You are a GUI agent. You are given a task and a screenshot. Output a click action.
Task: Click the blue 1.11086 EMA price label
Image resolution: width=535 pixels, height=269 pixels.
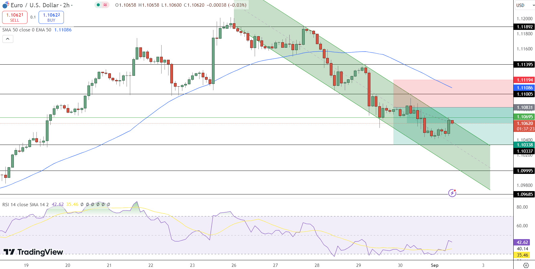tap(524, 88)
